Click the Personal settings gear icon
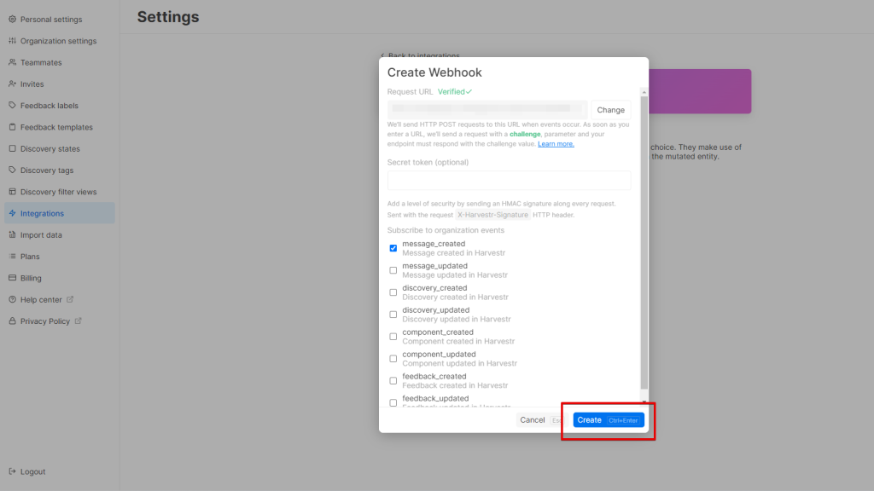The image size is (874, 491). 12,19
